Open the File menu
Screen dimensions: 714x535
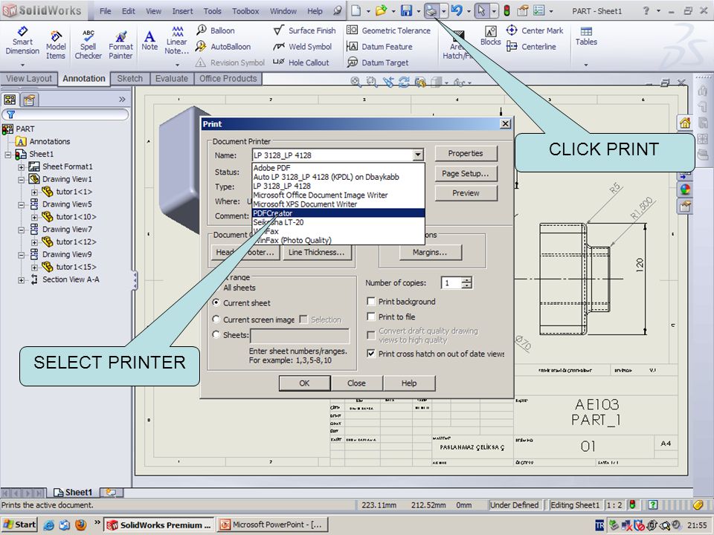point(105,11)
